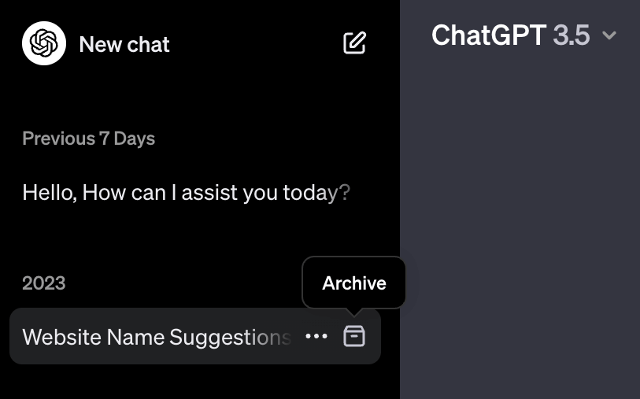Click the chevron arrow beside 3.5
This screenshot has height=399, width=640.
coord(609,36)
